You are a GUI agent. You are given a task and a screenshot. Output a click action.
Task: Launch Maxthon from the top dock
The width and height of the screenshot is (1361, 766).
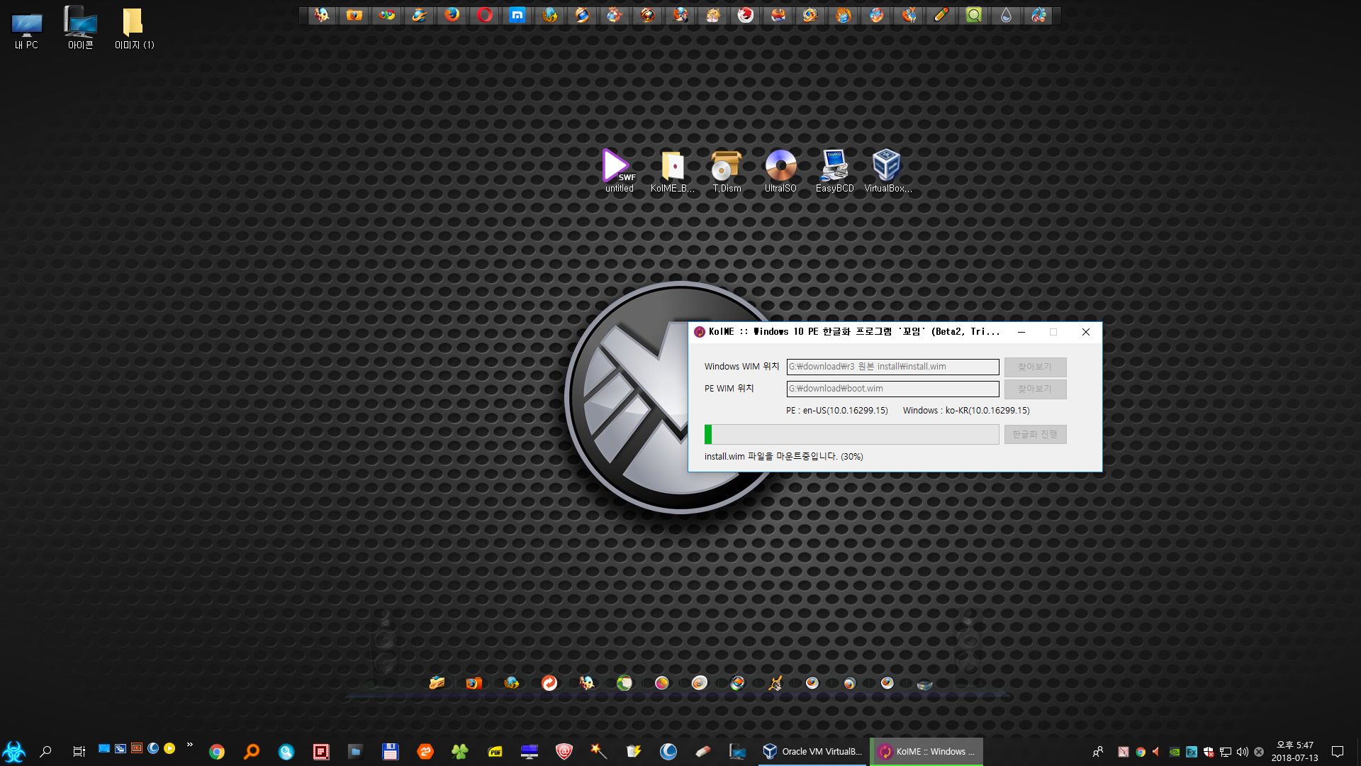tap(517, 15)
